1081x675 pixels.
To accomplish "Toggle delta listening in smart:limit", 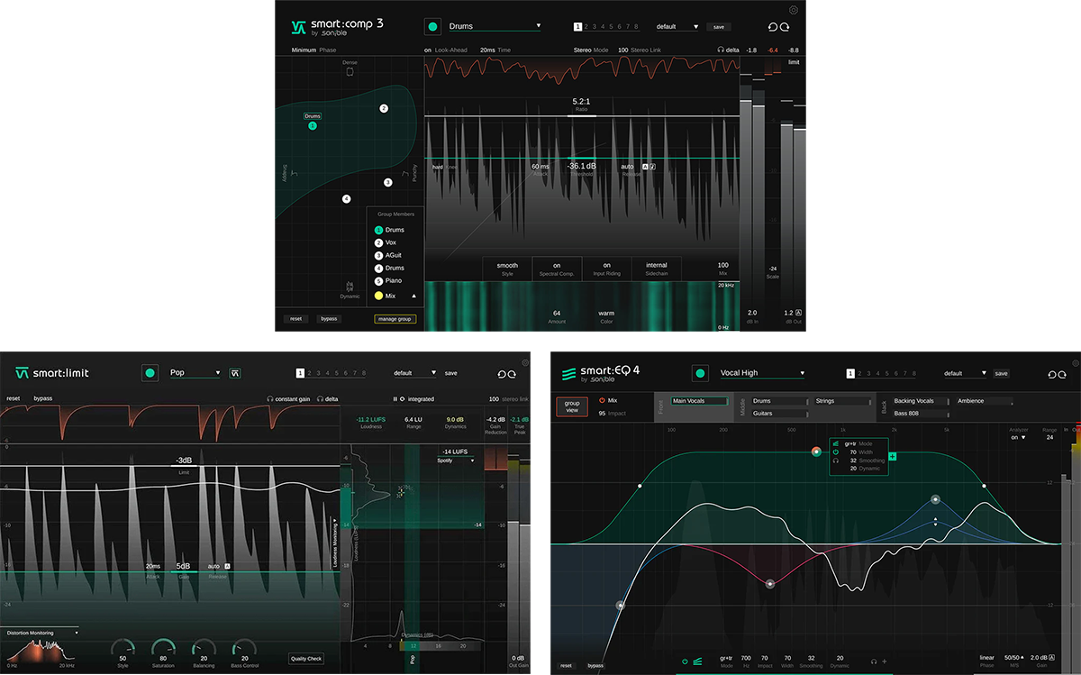I will click(327, 398).
